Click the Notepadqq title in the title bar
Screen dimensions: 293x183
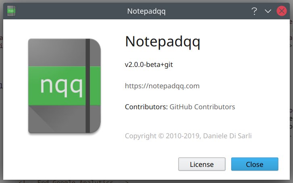(146, 11)
